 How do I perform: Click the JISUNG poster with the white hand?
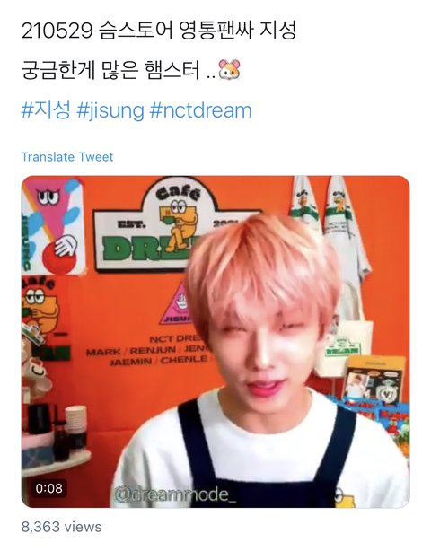point(54,227)
